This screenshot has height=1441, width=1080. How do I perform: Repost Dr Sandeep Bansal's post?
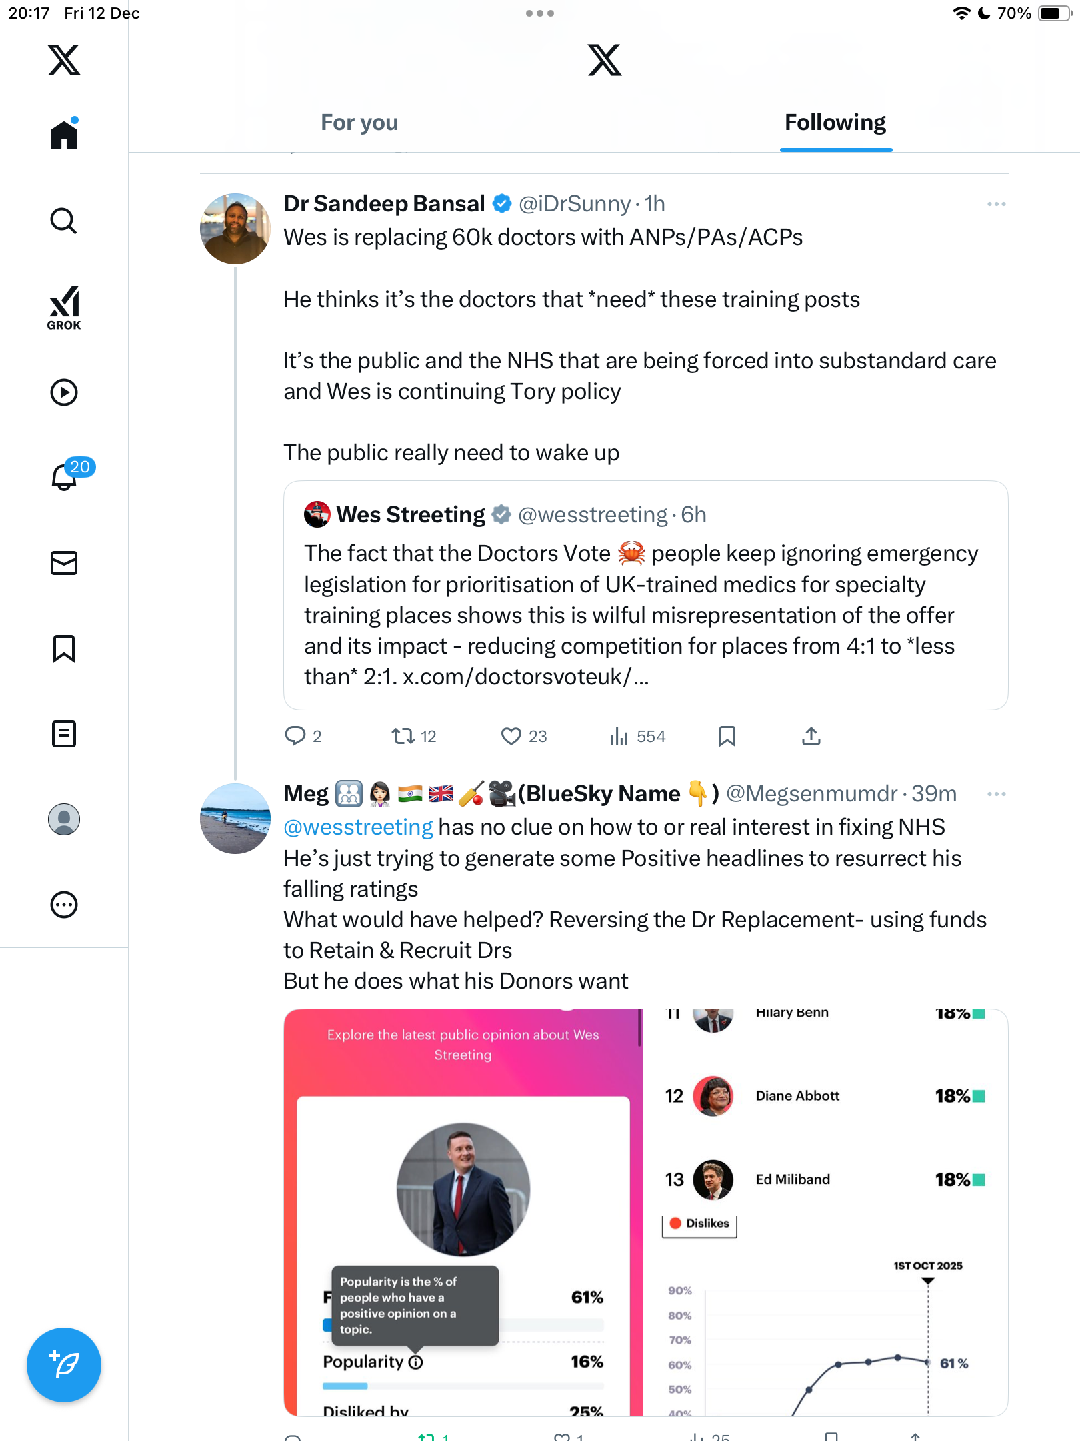[x=403, y=736]
